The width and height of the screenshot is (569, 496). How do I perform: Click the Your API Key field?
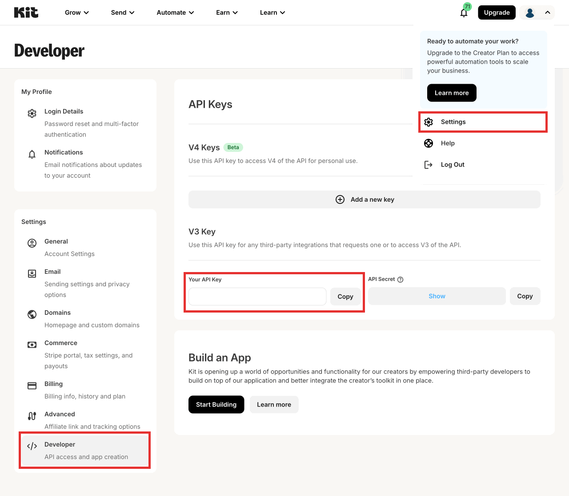click(257, 297)
